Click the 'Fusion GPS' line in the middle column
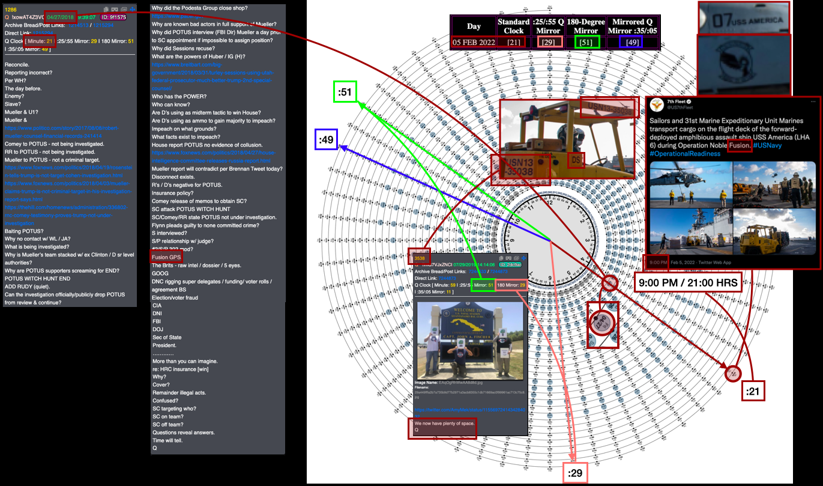 coord(166,257)
